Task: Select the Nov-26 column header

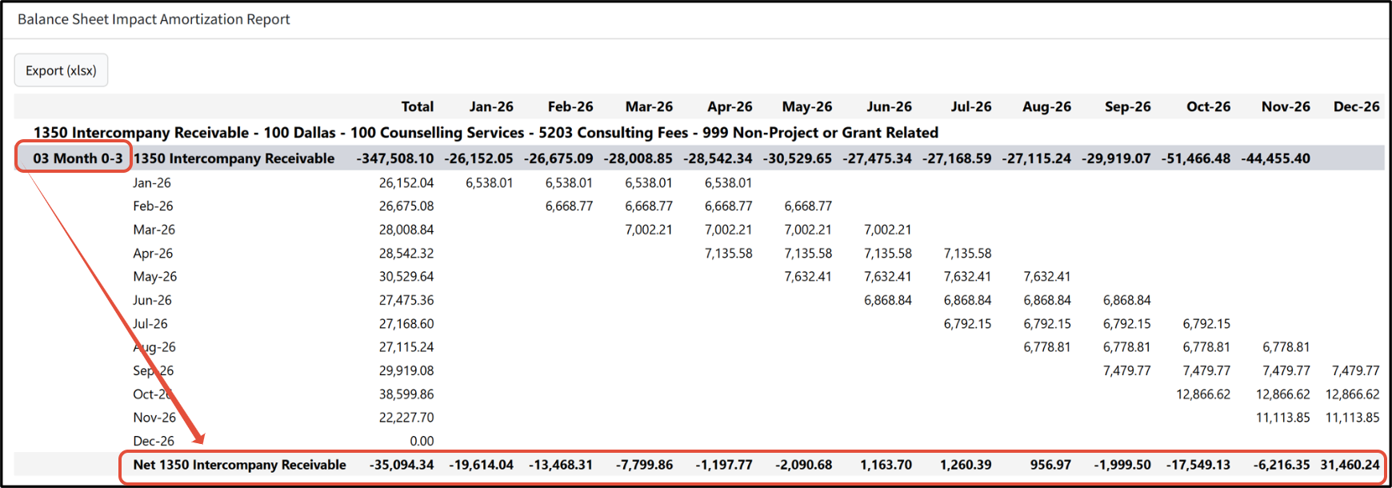Action: coord(1286,106)
